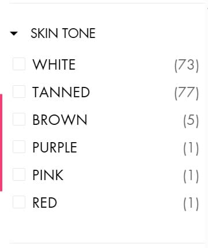Check the RED checkbox
This screenshot has width=208, height=248.
(19, 202)
